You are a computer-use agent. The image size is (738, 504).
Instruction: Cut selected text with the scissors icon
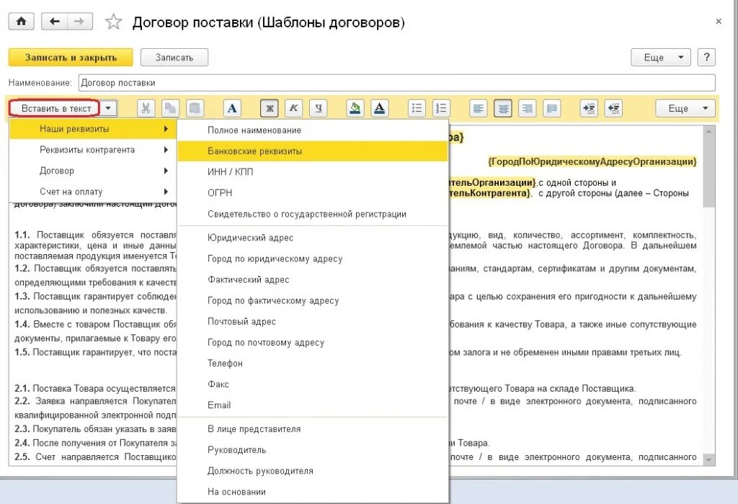click(x=146, y=109)
